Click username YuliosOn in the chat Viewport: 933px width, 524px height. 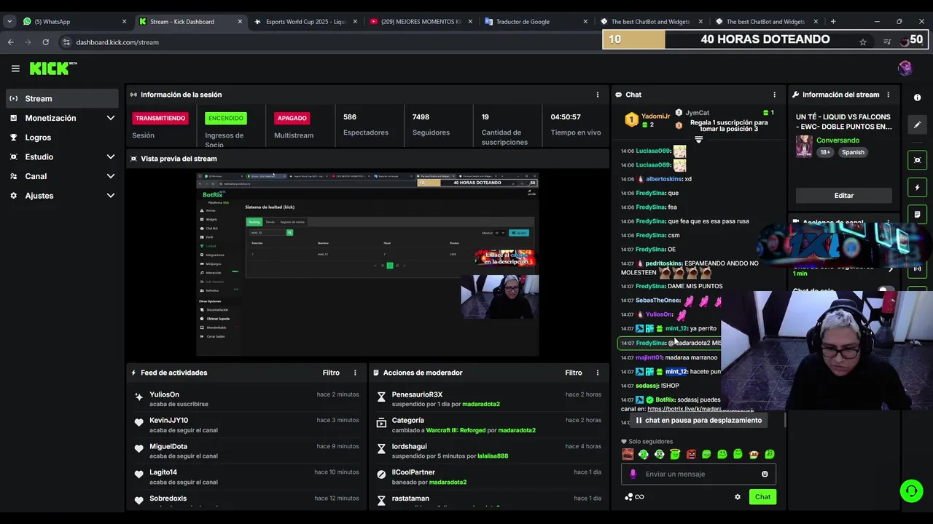pos(659,314)
